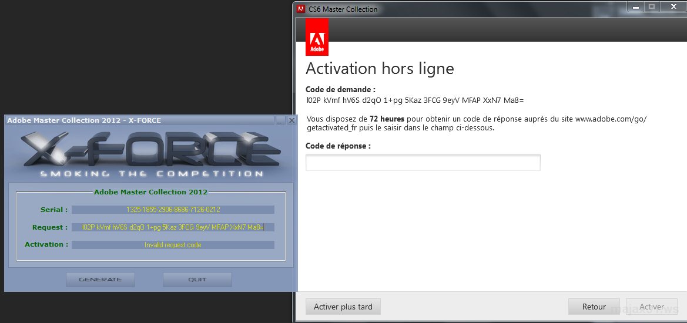Click the 'Code de demande :' label
Image resolution: width=687 pixels, height=323 pixels.
340,89
